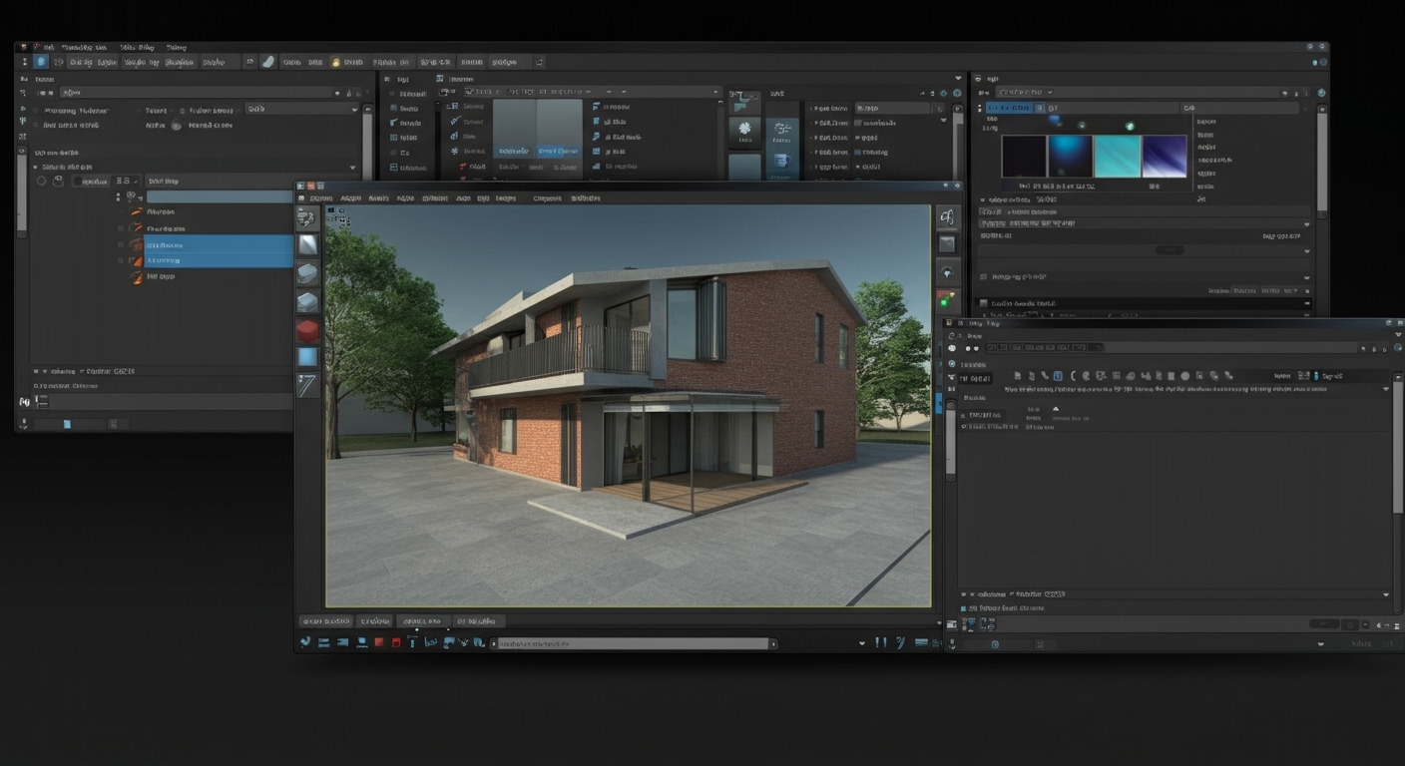
Task: Click the blue square icon in viewport toolbar
Action: [x=307, y=357]
